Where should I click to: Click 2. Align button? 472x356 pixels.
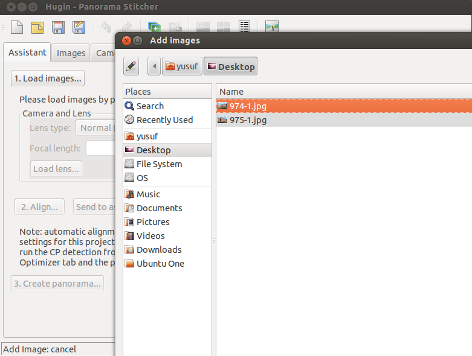pyautogui.click(x=39, y=207)
